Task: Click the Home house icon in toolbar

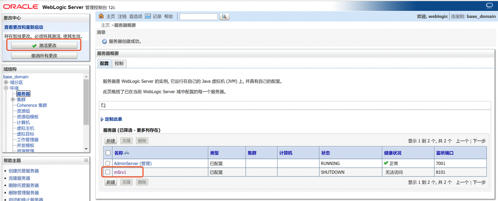Action: 101,16
